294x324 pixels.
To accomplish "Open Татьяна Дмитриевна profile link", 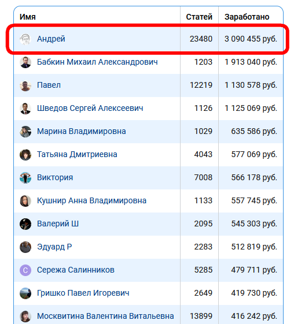I will (77, 155).
